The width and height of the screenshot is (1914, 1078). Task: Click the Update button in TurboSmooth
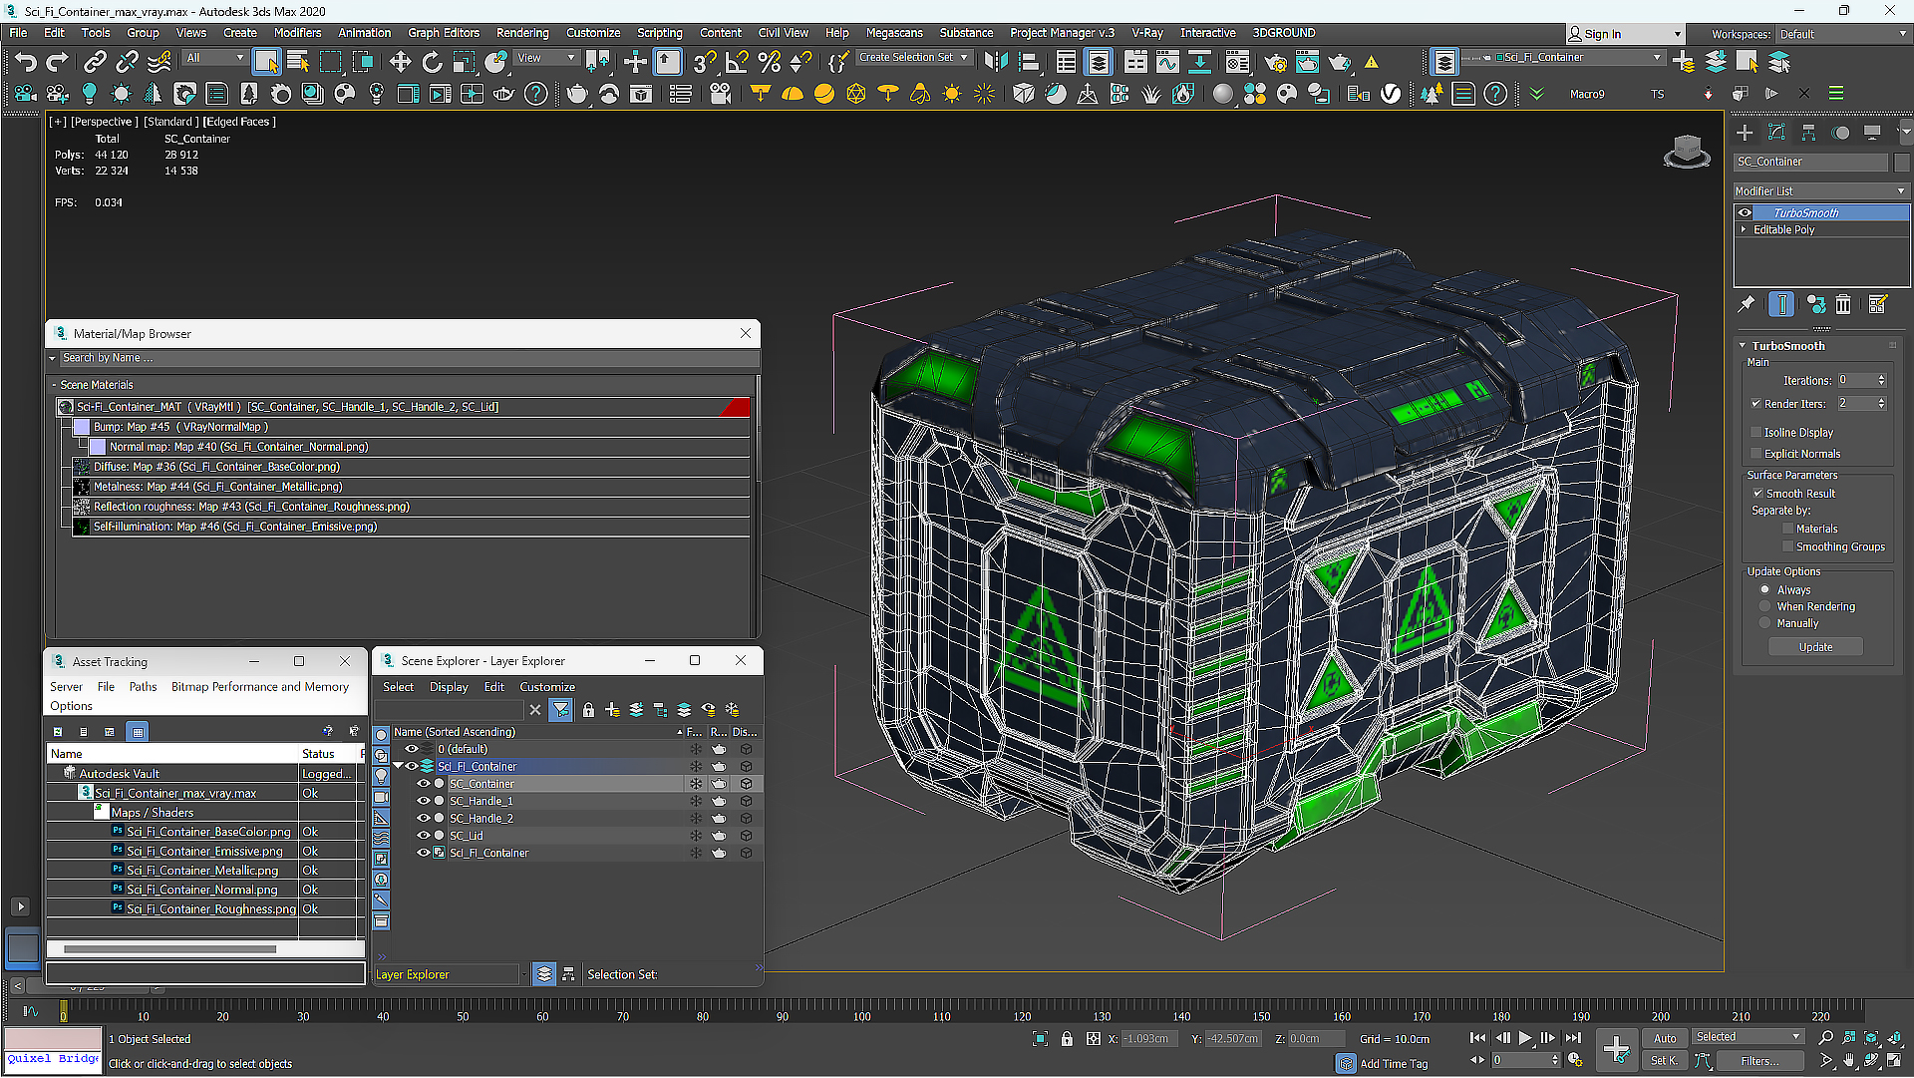[1815, 647]
